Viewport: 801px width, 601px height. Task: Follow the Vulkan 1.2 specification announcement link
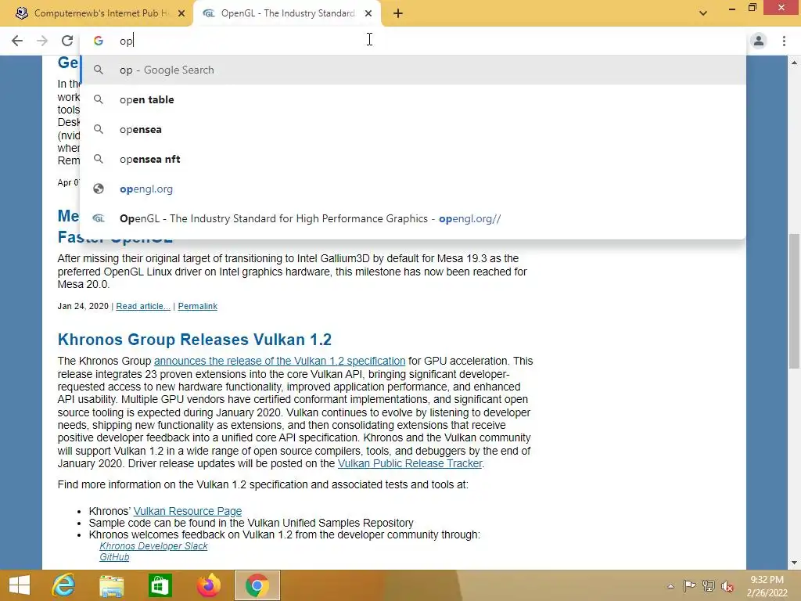279,361
